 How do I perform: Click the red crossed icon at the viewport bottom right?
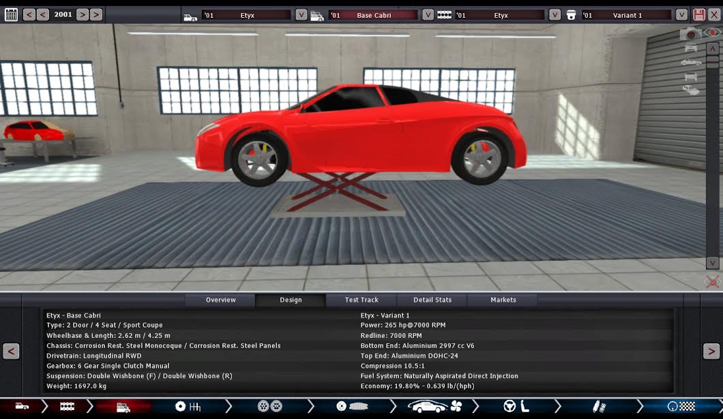coord(712,281)
